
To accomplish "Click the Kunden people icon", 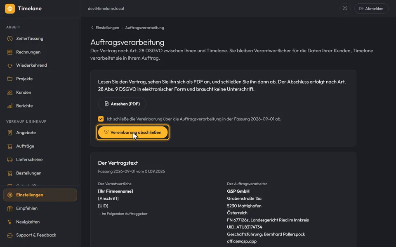I will point(10,93).
